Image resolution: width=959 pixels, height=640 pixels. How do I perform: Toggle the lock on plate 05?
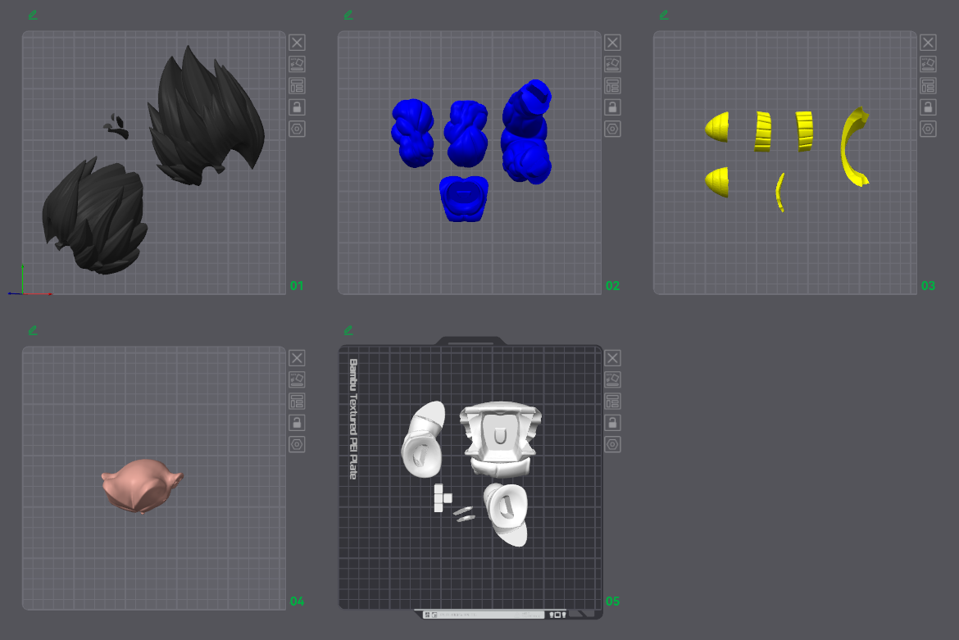click(612, 423)
